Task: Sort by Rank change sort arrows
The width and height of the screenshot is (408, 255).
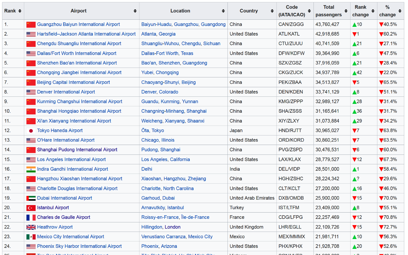Action: pyautogui.click(x=373, y=11)
